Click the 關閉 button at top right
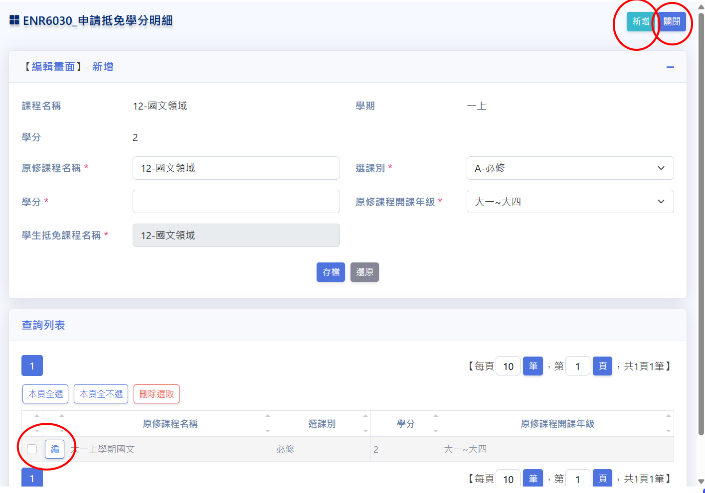 (x=672, y=21)
